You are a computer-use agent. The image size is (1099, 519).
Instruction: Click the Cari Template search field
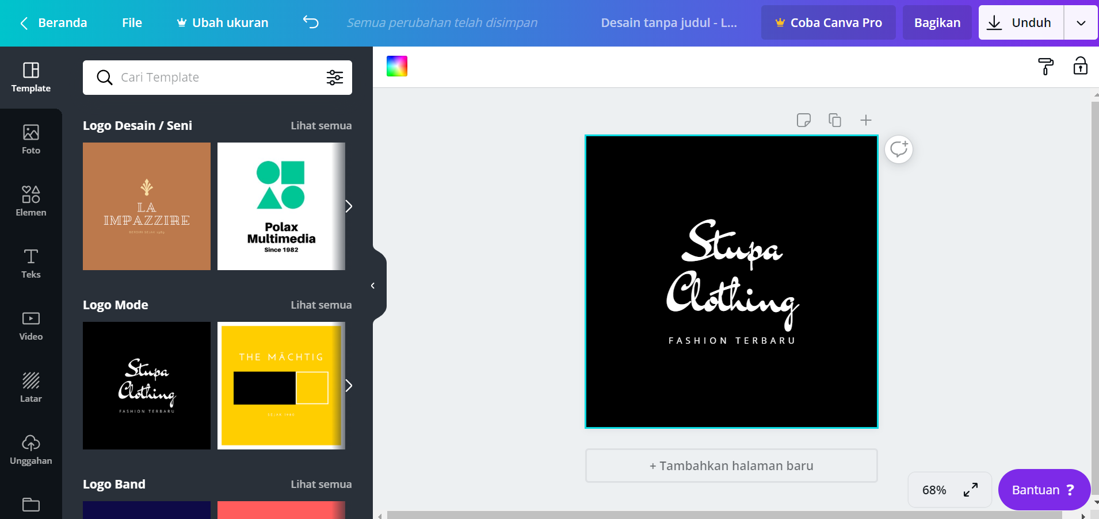[217, 78]
